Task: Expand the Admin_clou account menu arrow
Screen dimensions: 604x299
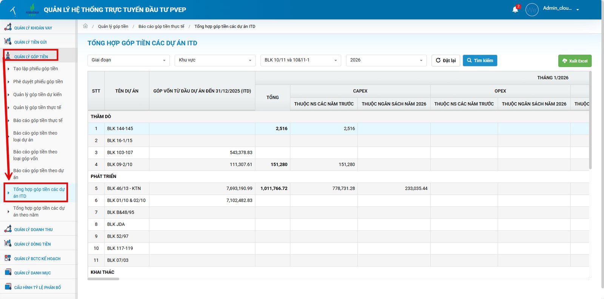Action: click(x=578, y=10)
